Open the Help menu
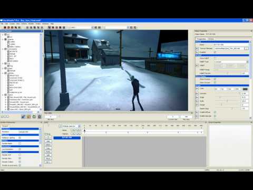 click(52, 24)
